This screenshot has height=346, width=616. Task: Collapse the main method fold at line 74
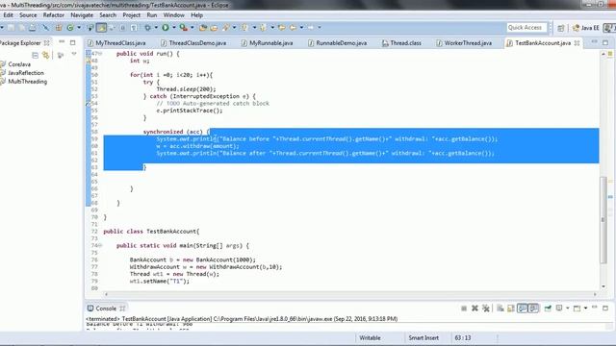tap(100, 246)
